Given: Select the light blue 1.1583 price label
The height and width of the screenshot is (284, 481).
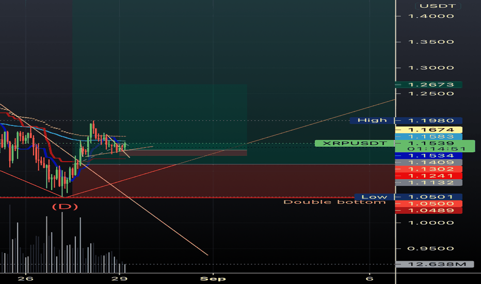Looking at the screenshot, I should 428,136.
